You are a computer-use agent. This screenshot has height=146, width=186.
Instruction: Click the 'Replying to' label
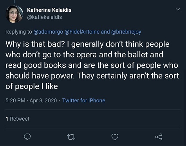19,32
